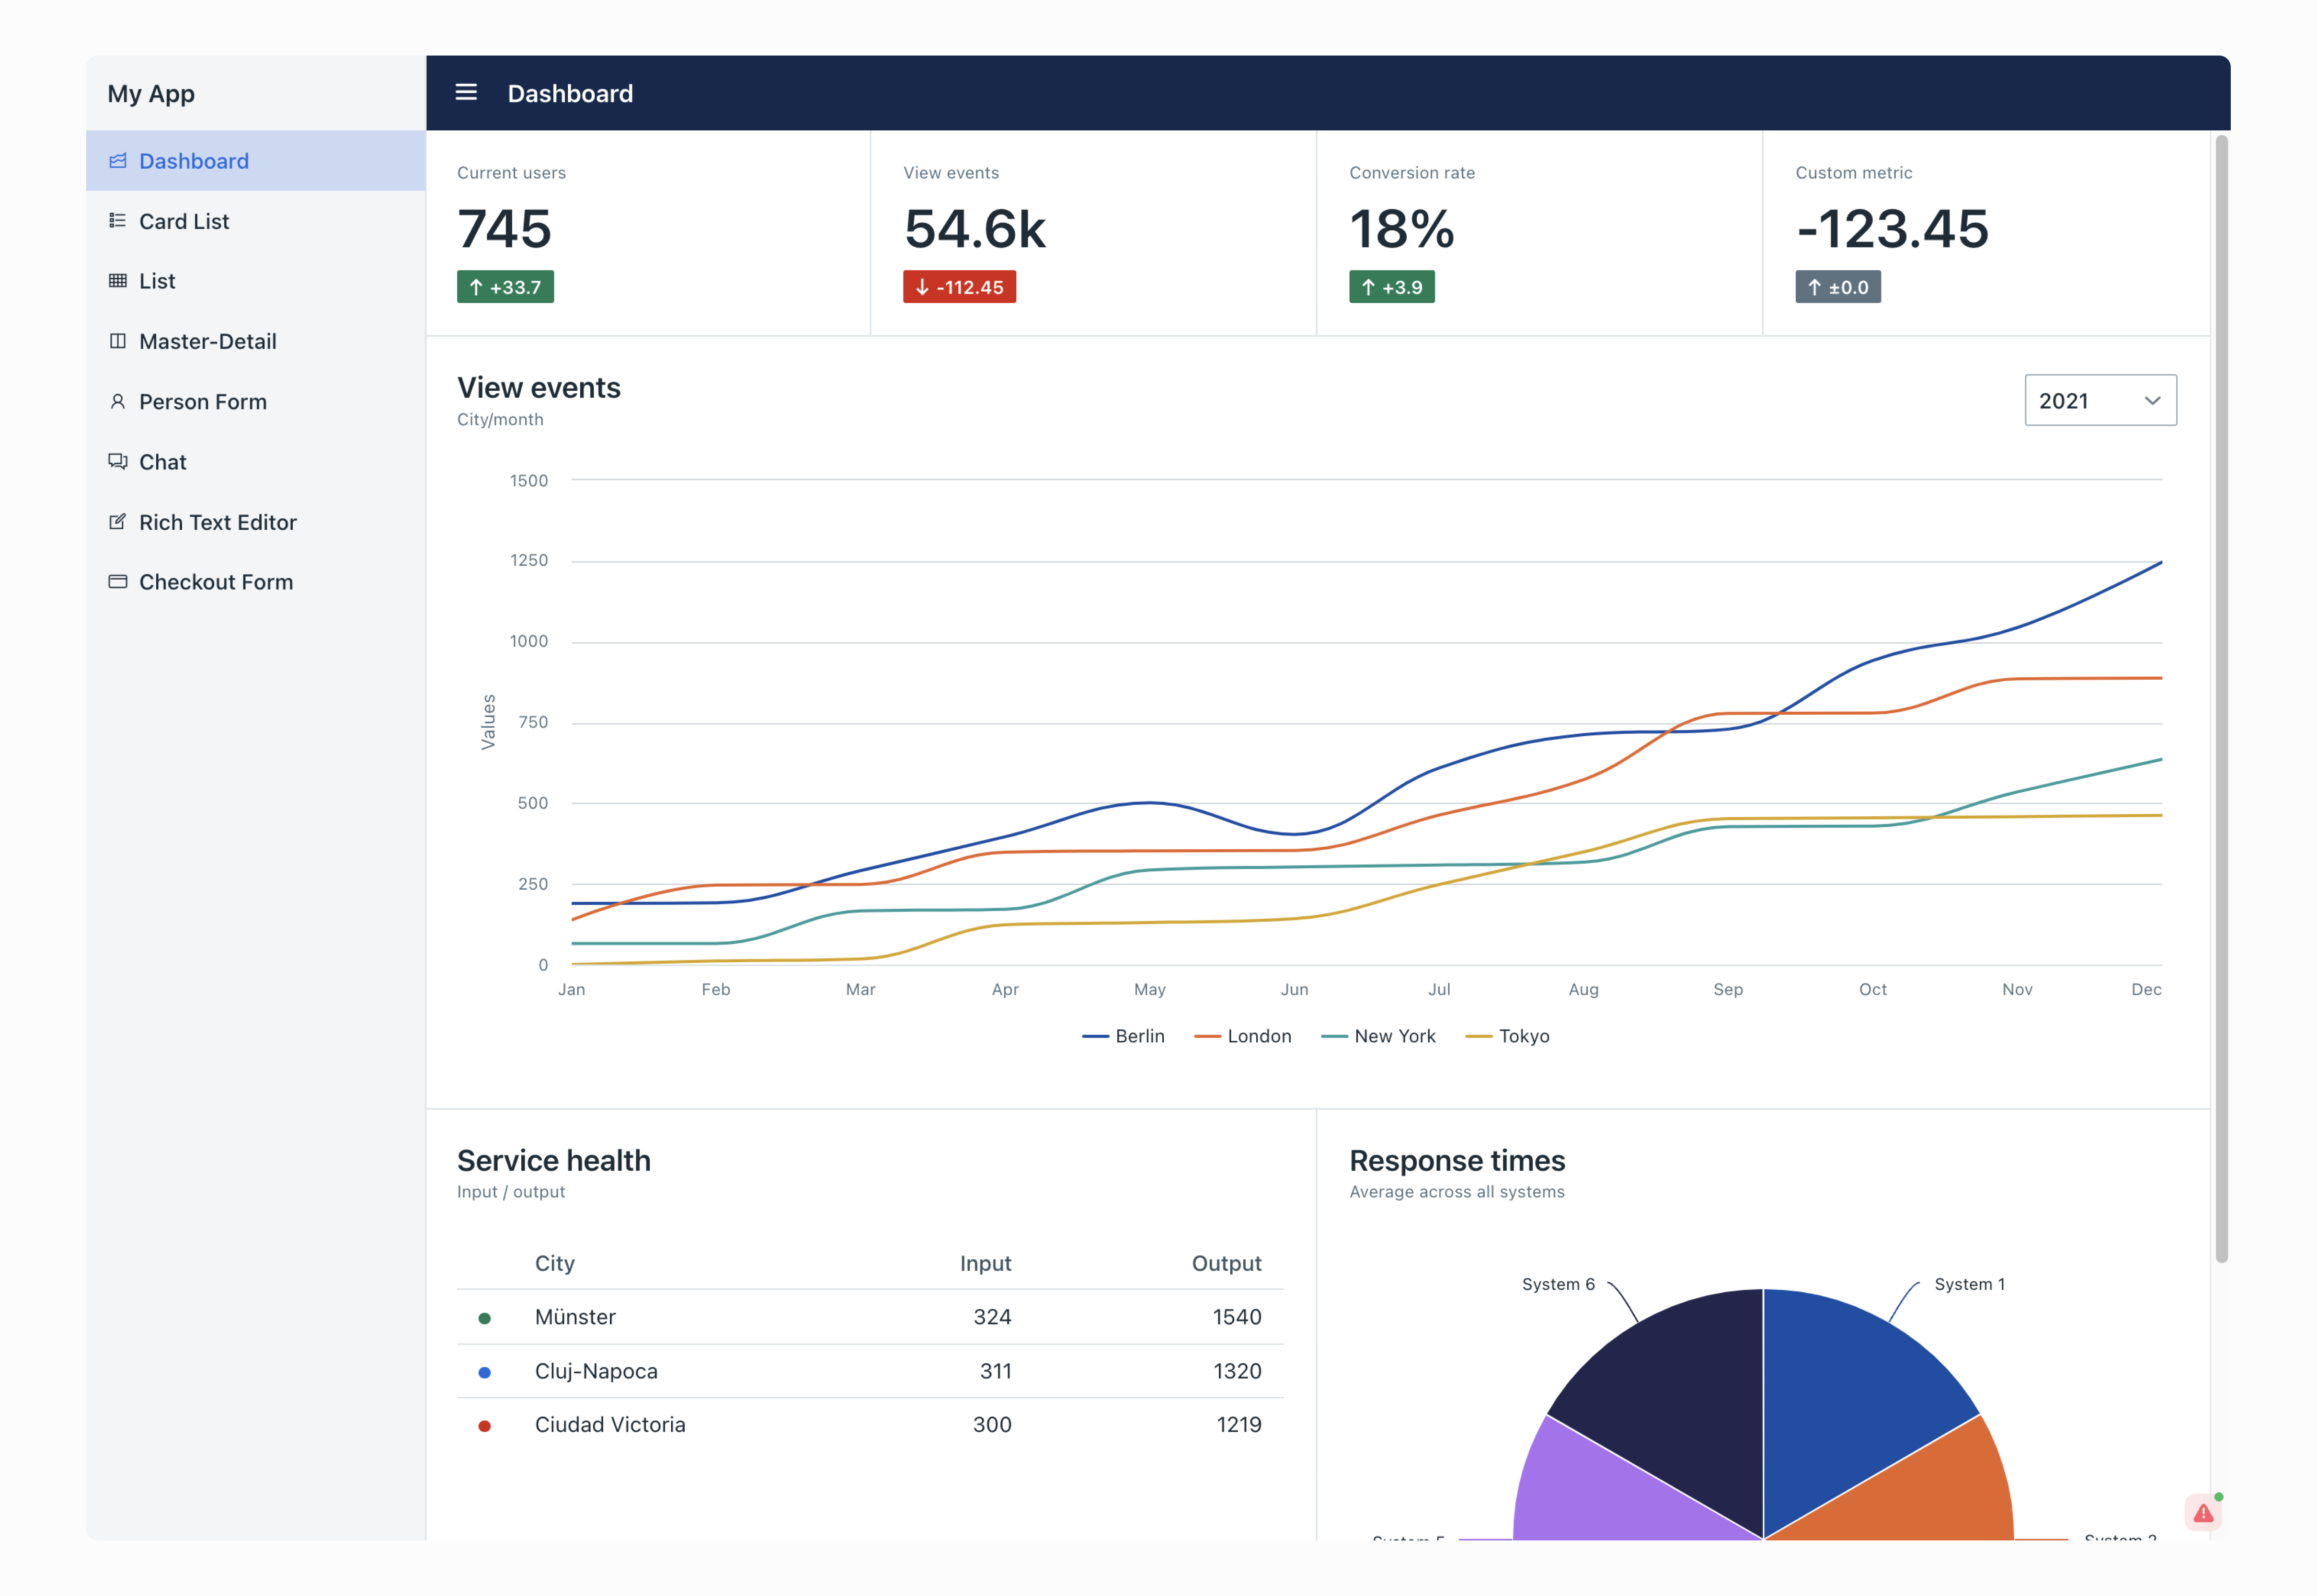The image size is (2317, 1596).
Task: Open Dashboard in the sidebar
Action: [256, 161]
